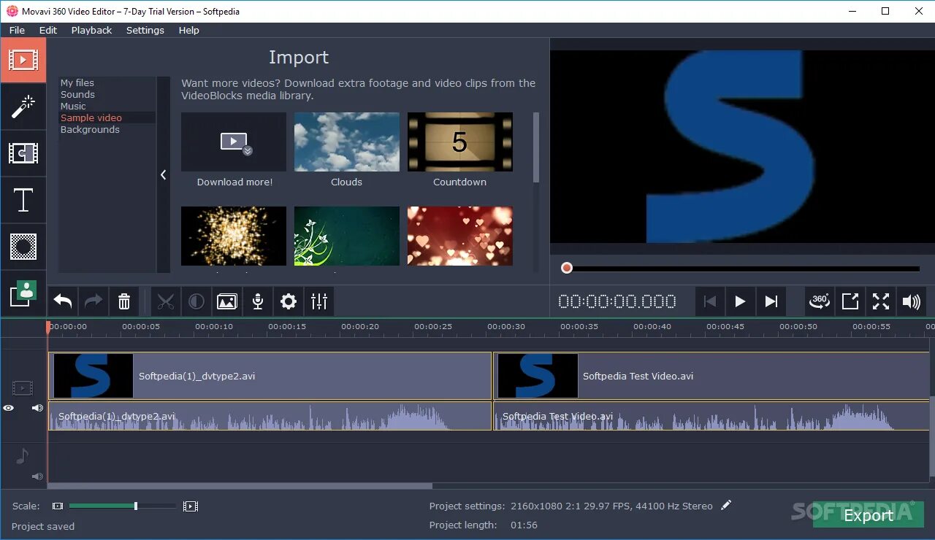Select the green floral sample video
935x540 pixels.
[347, 236]
